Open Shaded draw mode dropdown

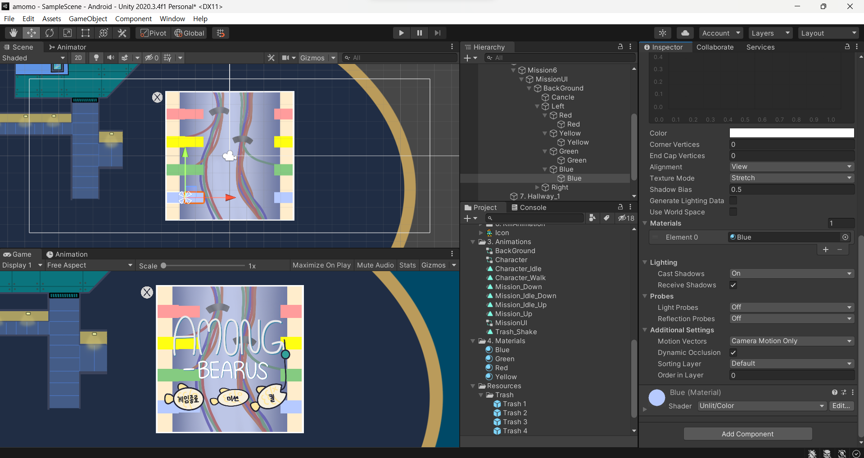point(34,58)
